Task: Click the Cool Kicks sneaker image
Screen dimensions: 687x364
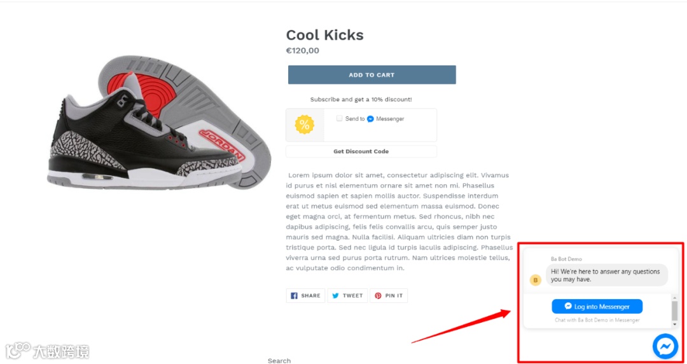Action: pyautogui.click(x=159, y=123)
